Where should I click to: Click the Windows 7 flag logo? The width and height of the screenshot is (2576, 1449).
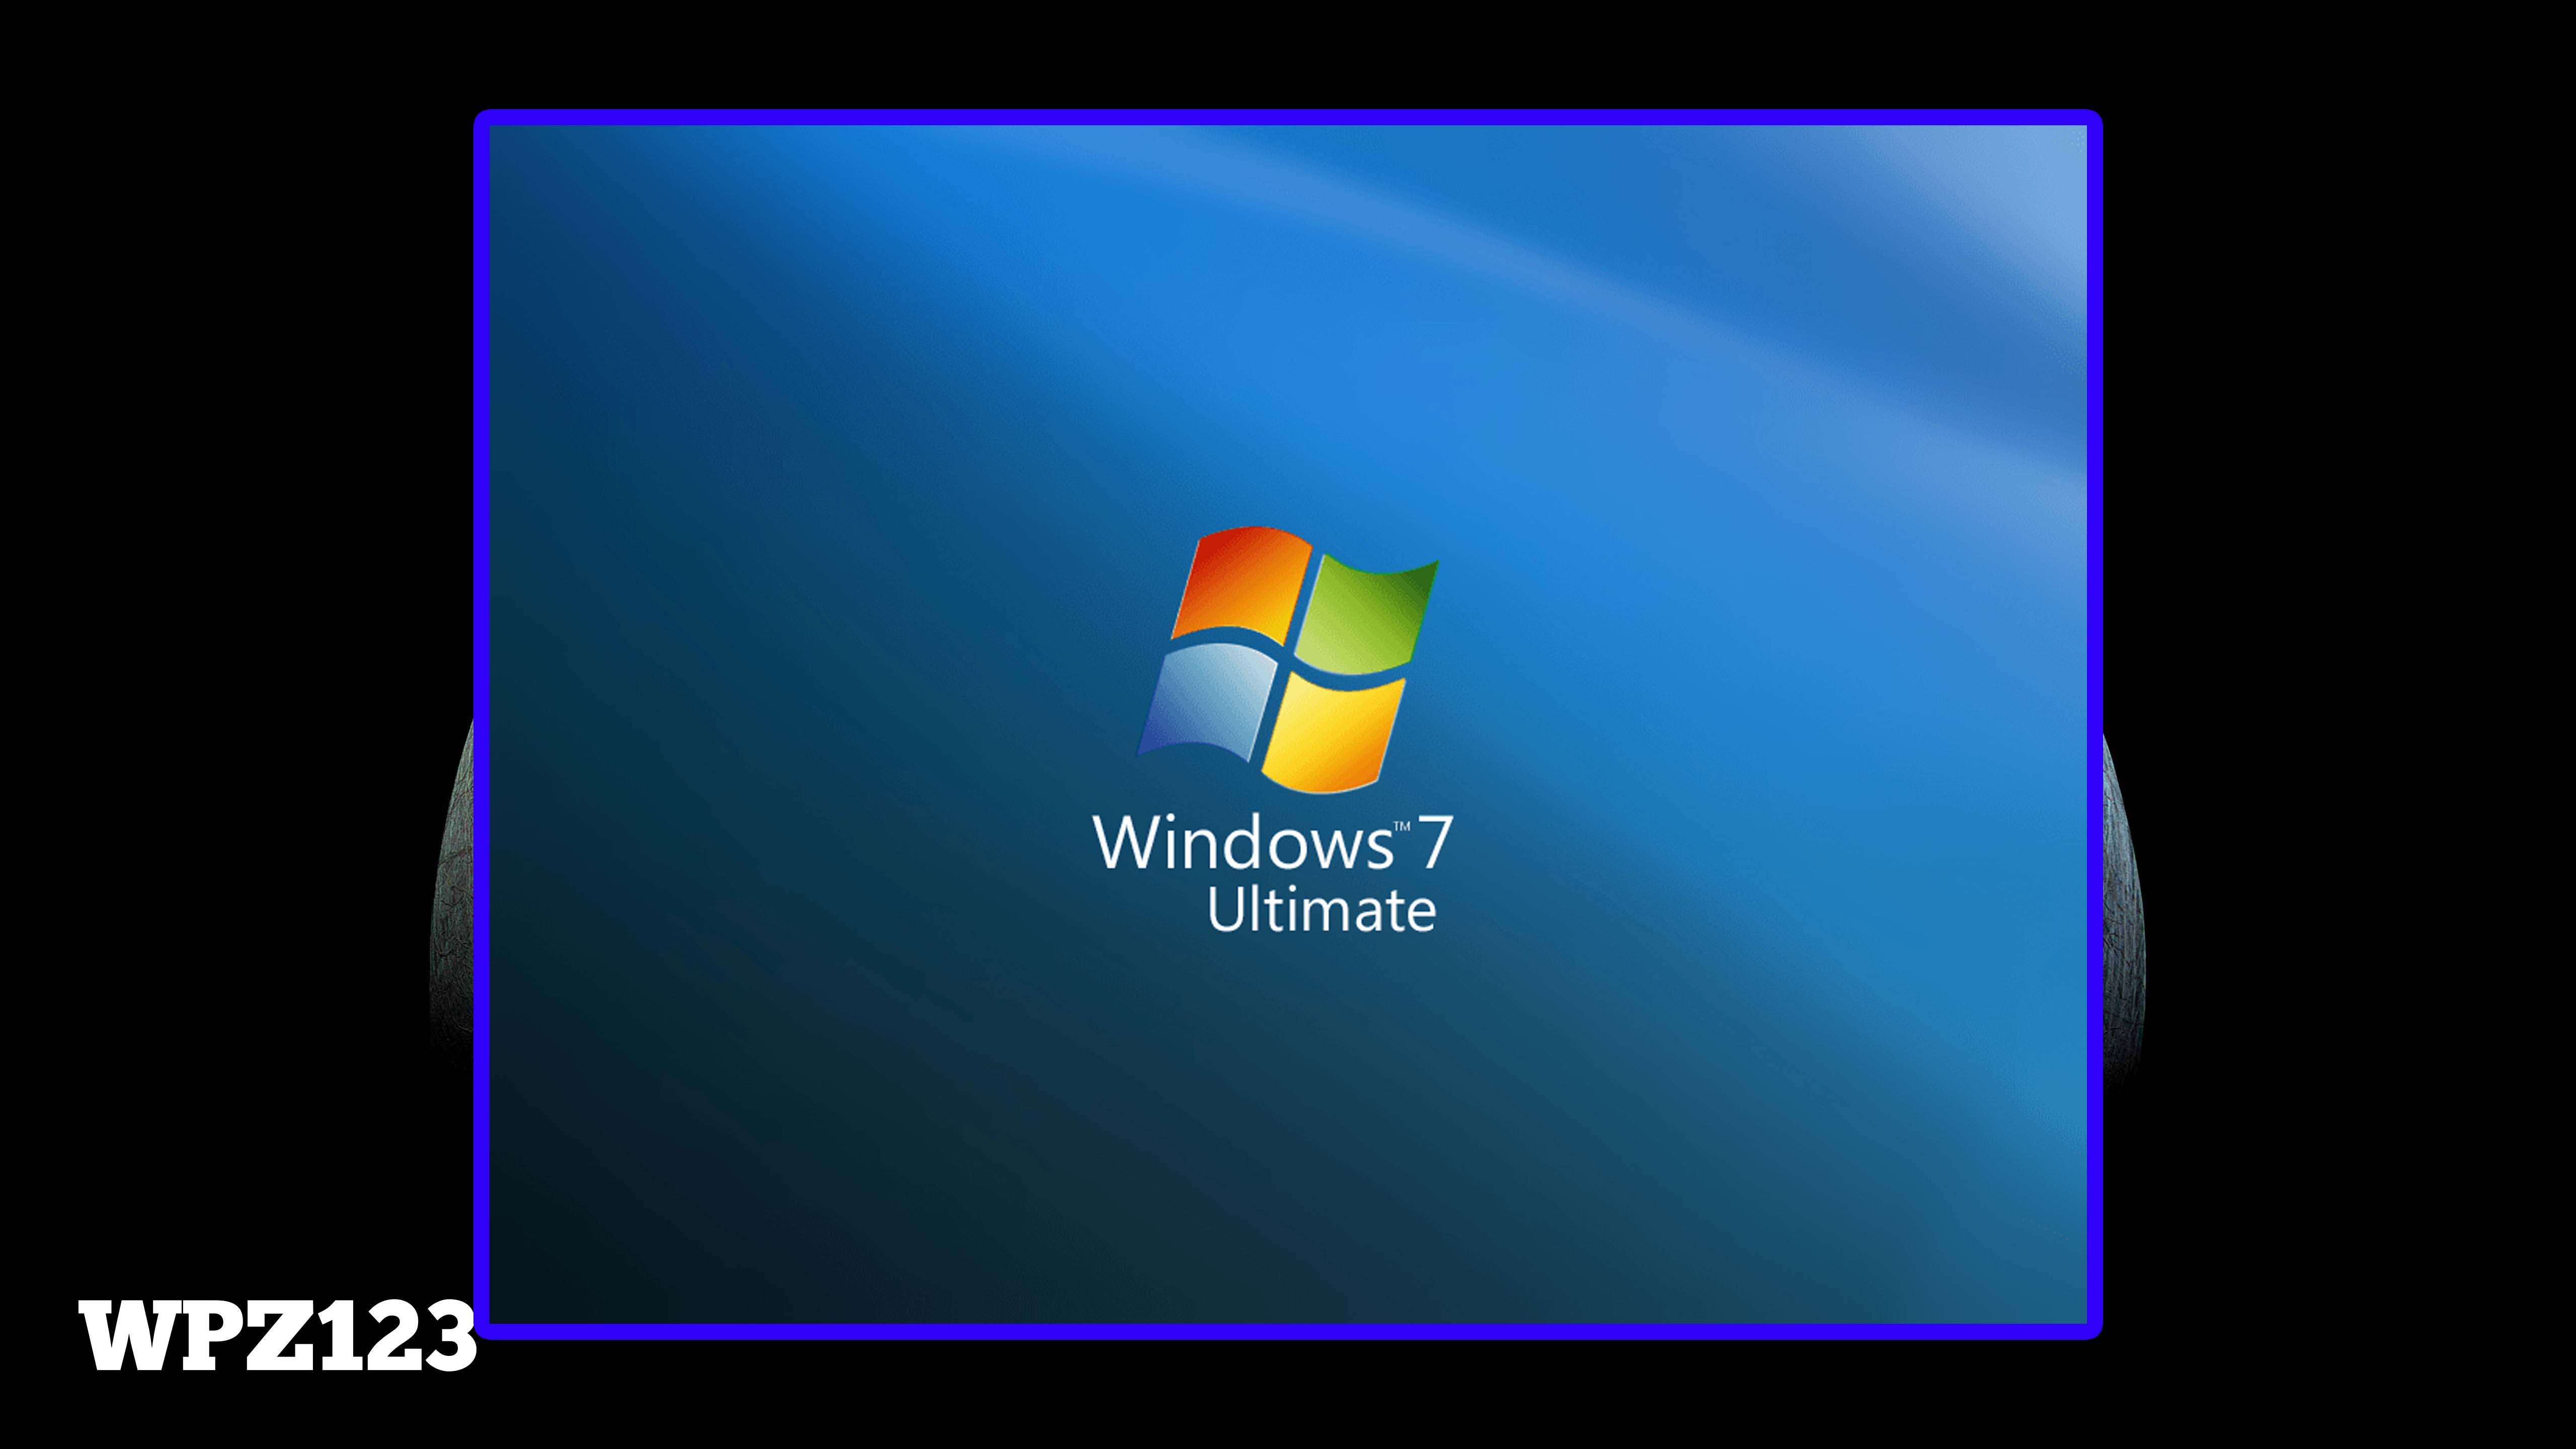(1288, 660)
